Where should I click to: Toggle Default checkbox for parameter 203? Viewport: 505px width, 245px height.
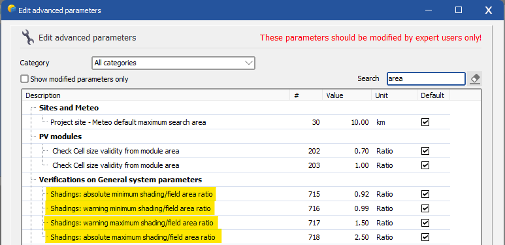click(425, 165)
